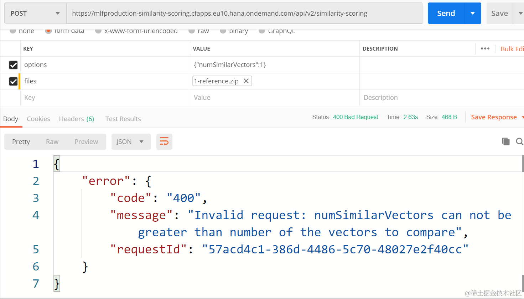
Task: Select the Raw view tab
Action: 52,141
